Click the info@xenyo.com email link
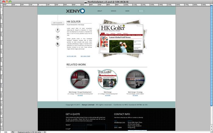The height and width of the screenshot is (133, 213). (120, 122)
